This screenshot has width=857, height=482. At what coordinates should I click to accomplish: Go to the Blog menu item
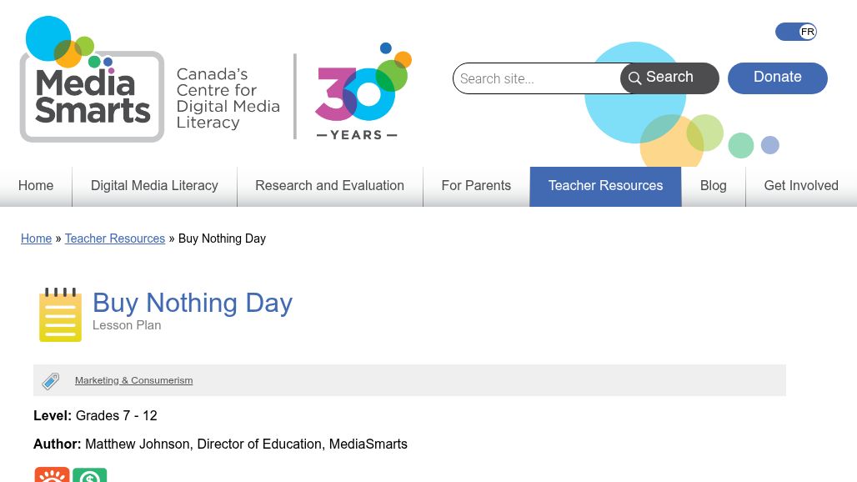[713, 186]
